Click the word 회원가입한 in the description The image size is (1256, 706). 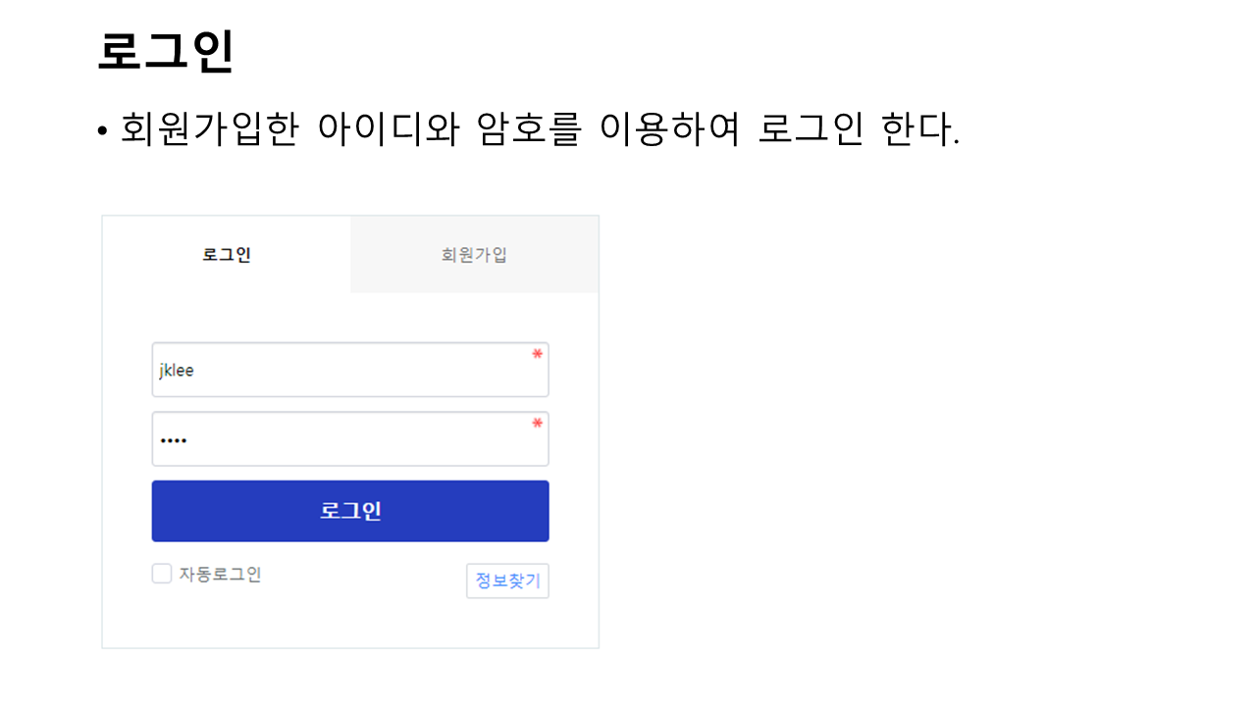click(x=208, y=129)
